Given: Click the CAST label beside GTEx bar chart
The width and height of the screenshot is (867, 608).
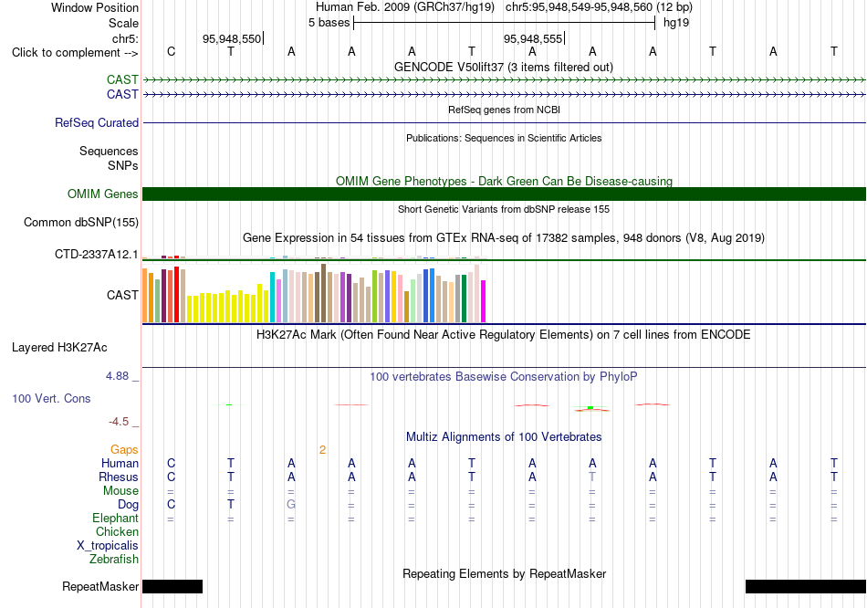Looking at the screenshot, I should [x=122, y=295].
